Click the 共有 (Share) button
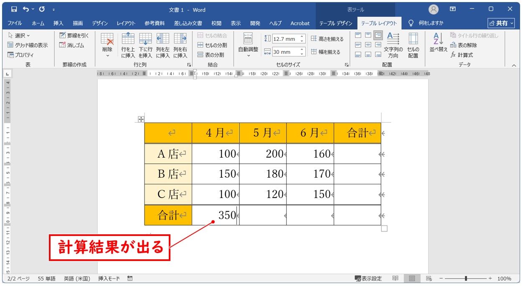This screenshot has width=523, height=286. (x=501, y=23)
